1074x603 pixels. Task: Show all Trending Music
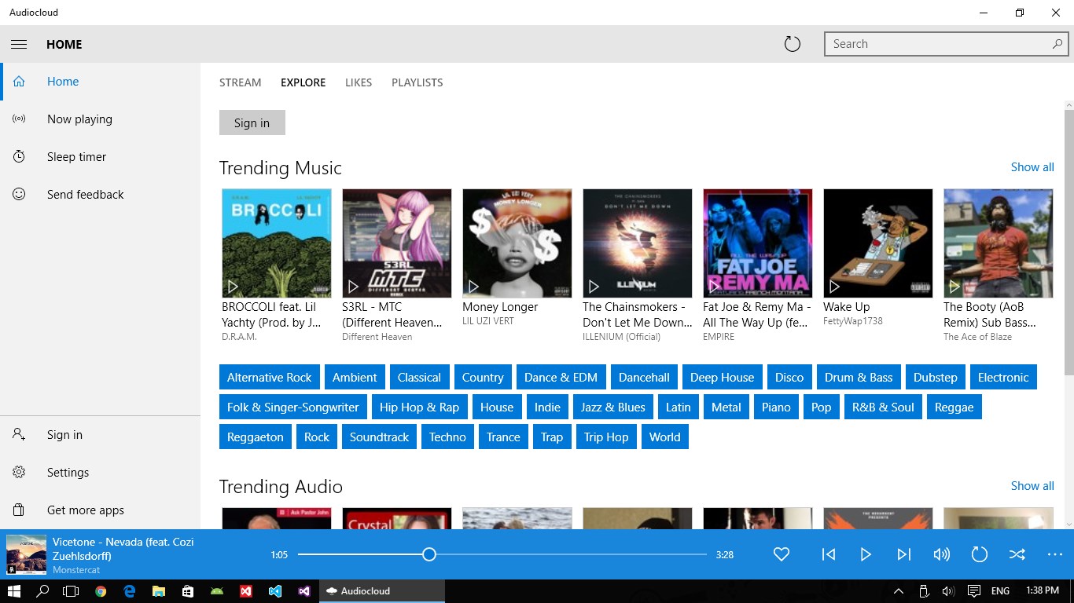1032,167
